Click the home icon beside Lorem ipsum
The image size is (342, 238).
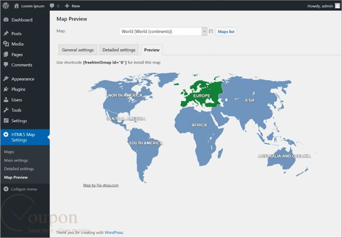(x=16, y=6)
